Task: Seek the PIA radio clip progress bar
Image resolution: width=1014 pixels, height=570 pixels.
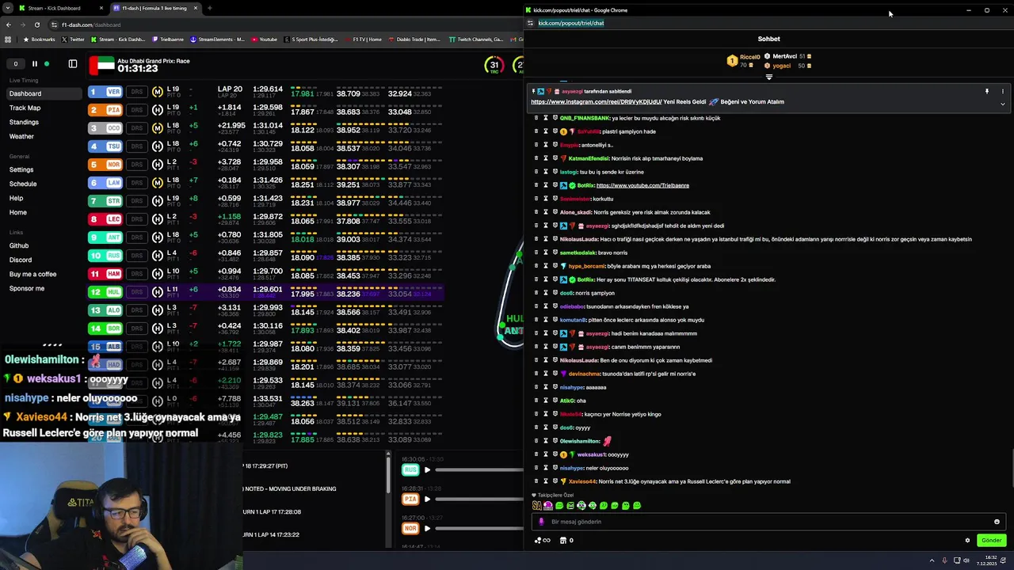Action: tap(478, 500)
